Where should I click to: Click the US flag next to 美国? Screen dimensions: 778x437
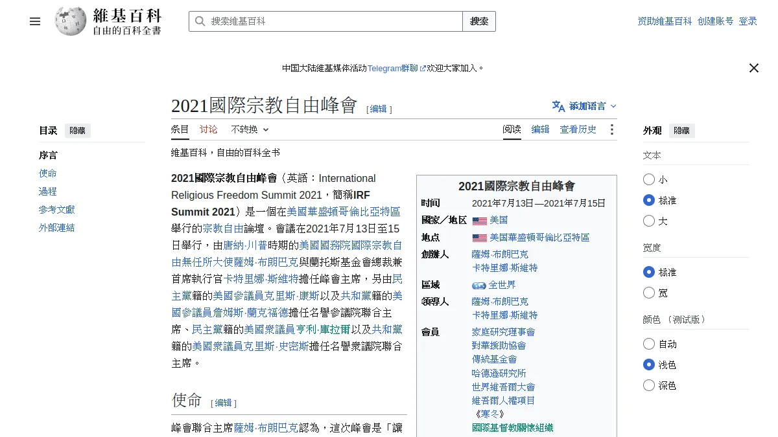[x=480, y=221]
